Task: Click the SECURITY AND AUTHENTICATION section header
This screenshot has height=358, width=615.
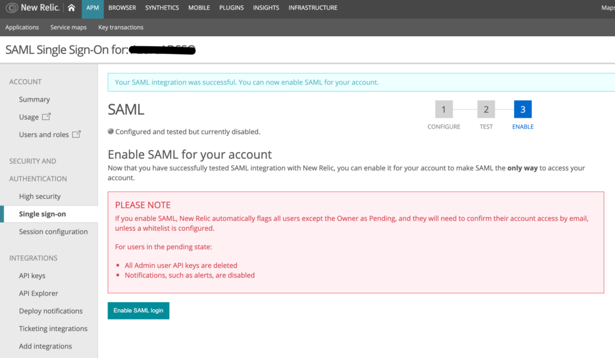Action: pyautogui.click(x=38, y=170)
